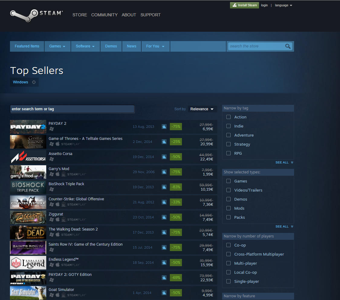Click the thumbs-up icon on the Garry's Mod row
Screen dimensions: 340x300
click(x=164, y=172)
